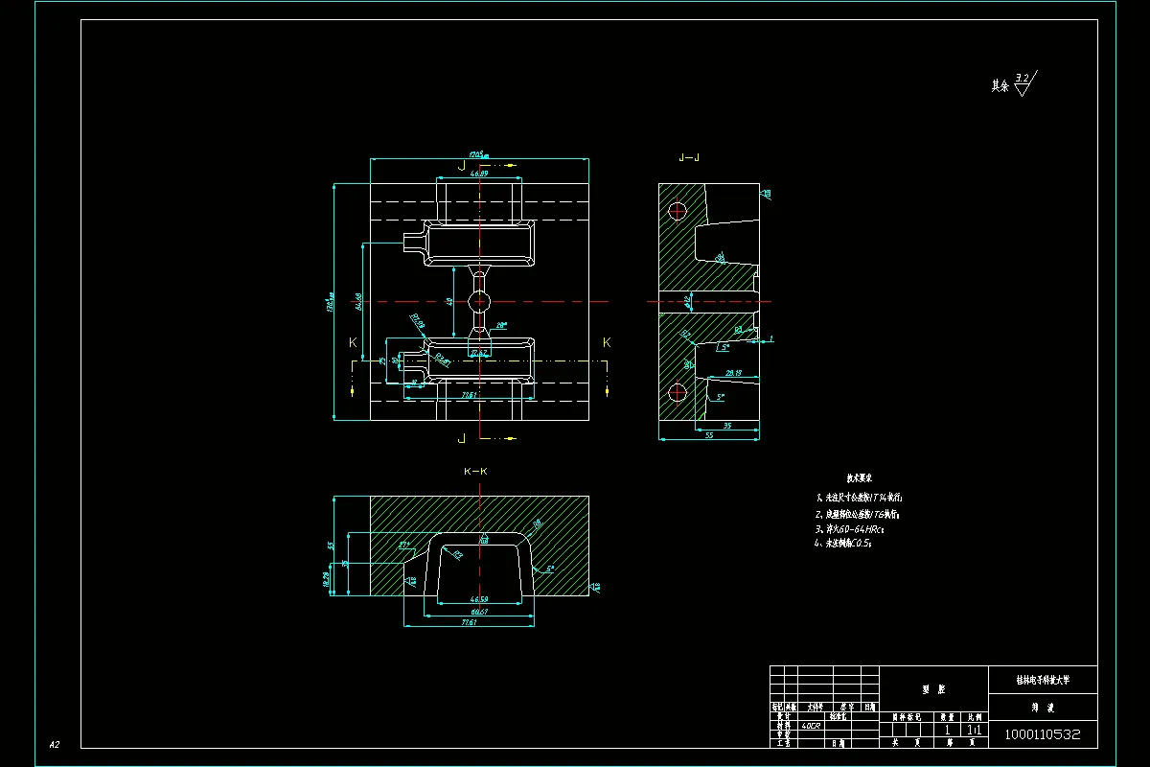
Task: Click the "K—K" section view label
Action: pyautogui.click(x=475, y=472)
